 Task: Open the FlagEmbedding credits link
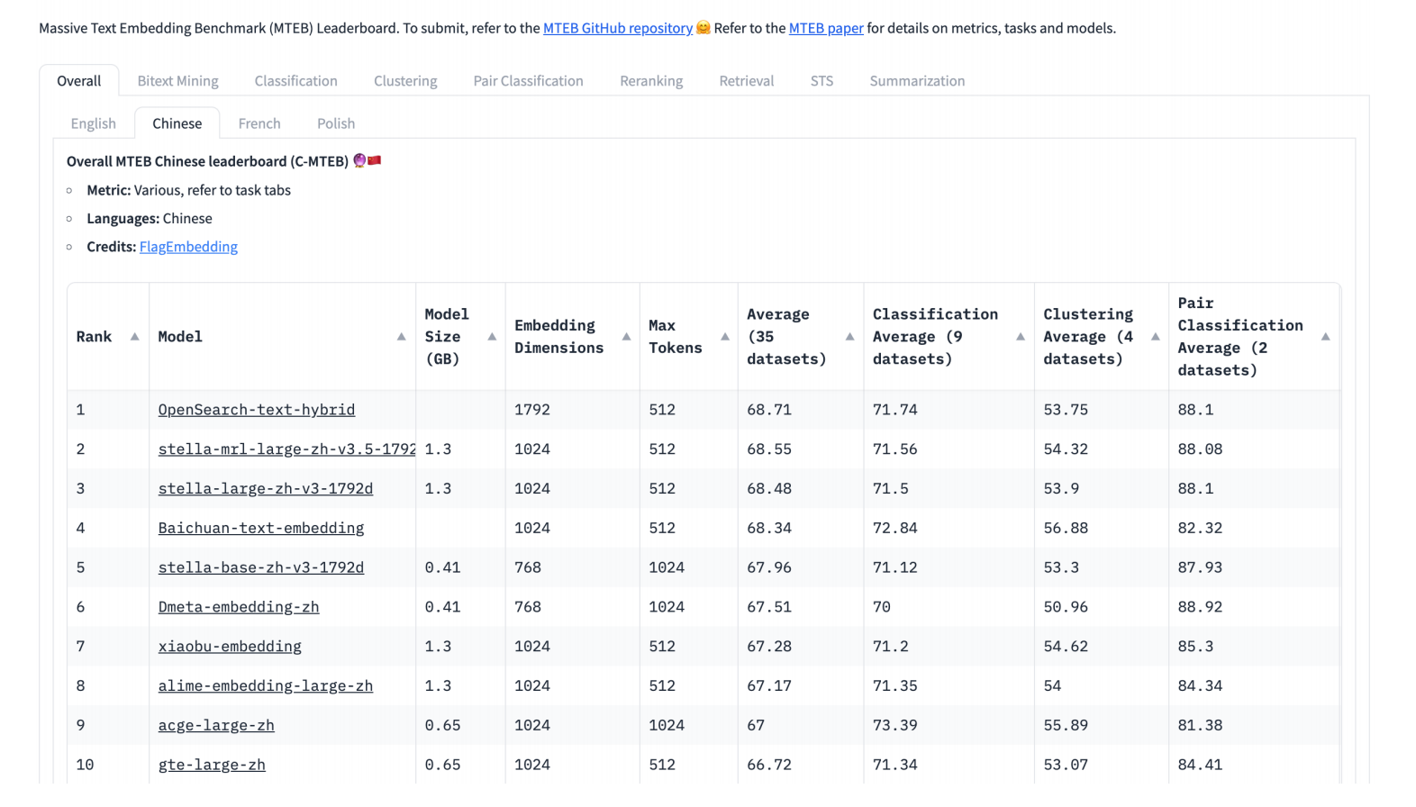click(x=188, y=247)
